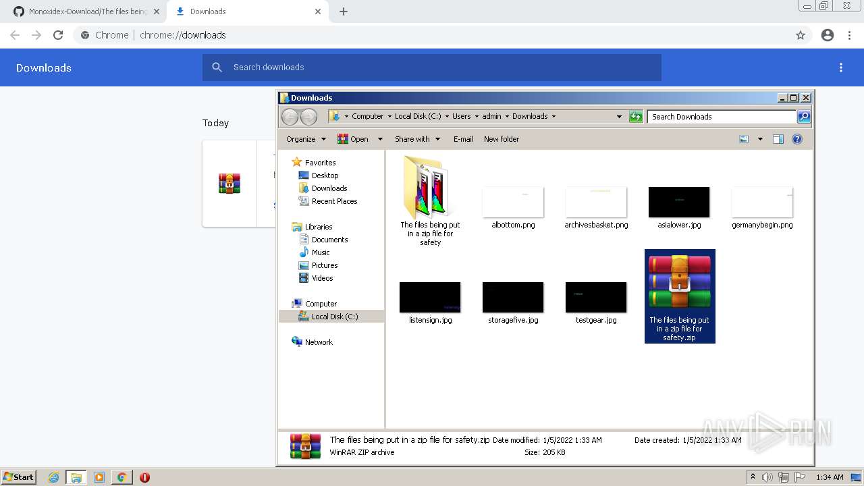Open Explorer help icon
The image size is (864, 486).
point(797,139)
